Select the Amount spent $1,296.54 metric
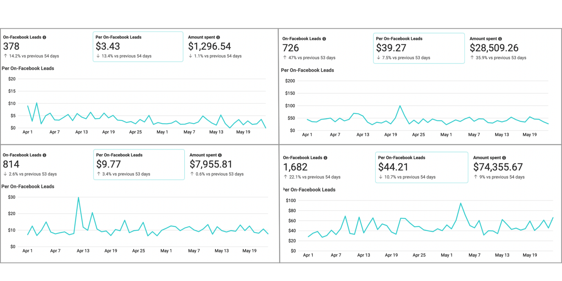This screenshot has height=281, width=562. (x=215, y=47)
